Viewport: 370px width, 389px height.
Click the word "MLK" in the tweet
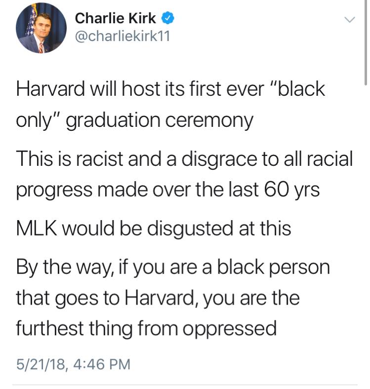[x=37, y=229]
